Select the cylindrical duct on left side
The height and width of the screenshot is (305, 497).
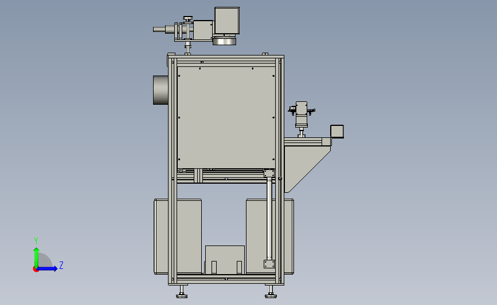click(161, 90)
